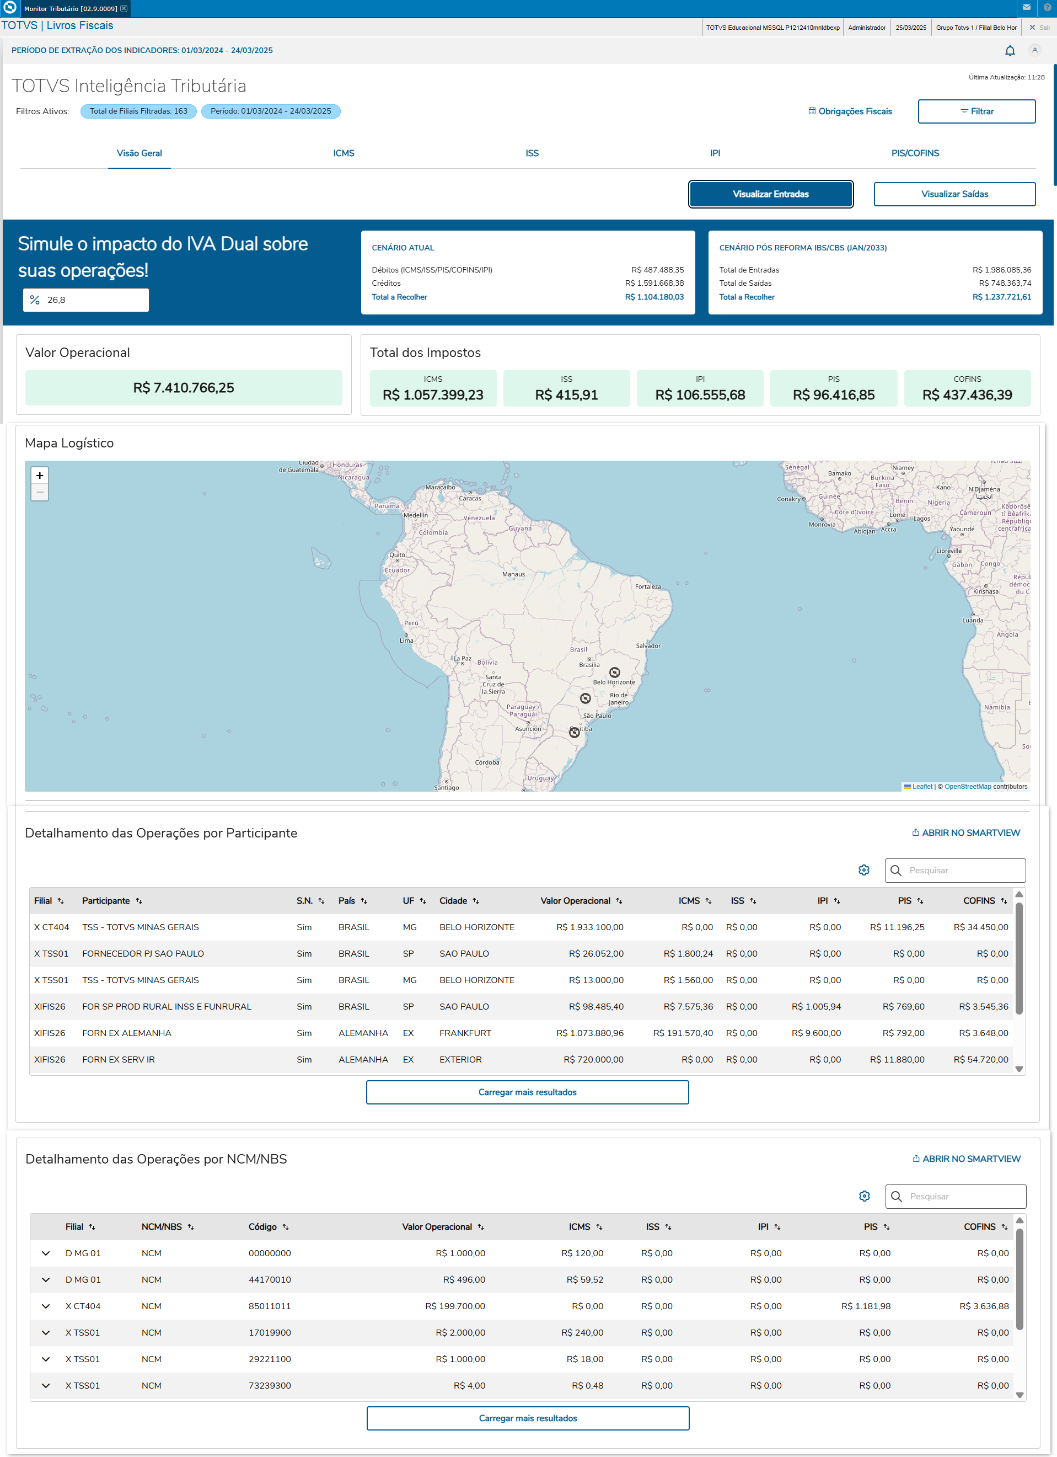The height and width of the screenshot is (1457, 1057).
Task: Sort NCM/NBS table by Valor Operacional
Action: tap(481, 1227)
